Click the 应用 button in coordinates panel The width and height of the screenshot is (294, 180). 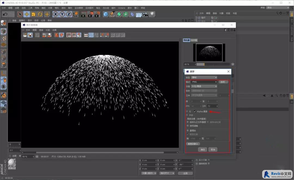(185, 173)
